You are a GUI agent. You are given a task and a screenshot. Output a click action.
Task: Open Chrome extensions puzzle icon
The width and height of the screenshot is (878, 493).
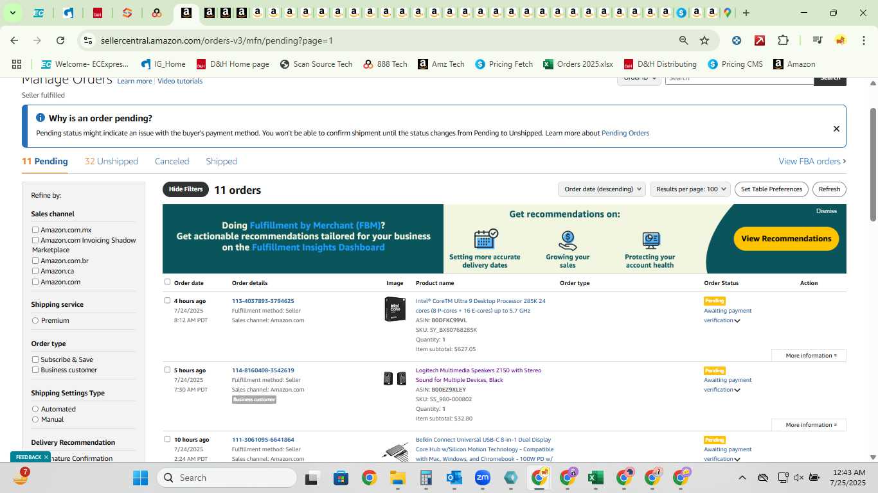click(783, 40)
